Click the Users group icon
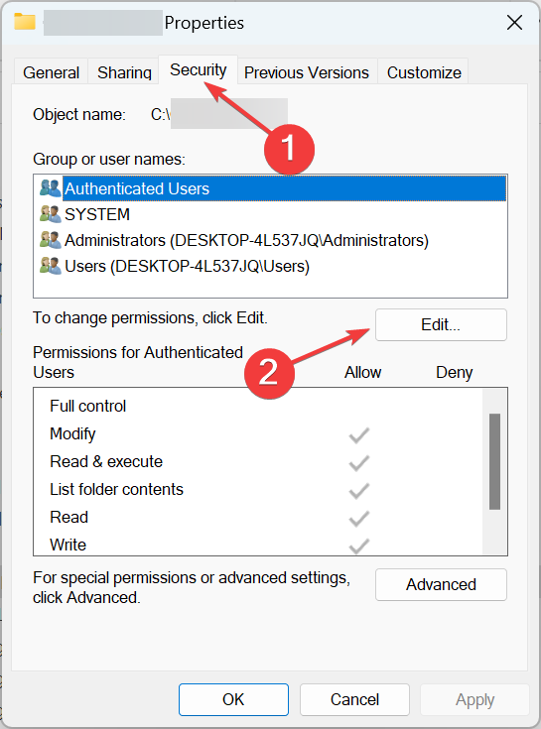541x729 pixels. tap(51, 266)
